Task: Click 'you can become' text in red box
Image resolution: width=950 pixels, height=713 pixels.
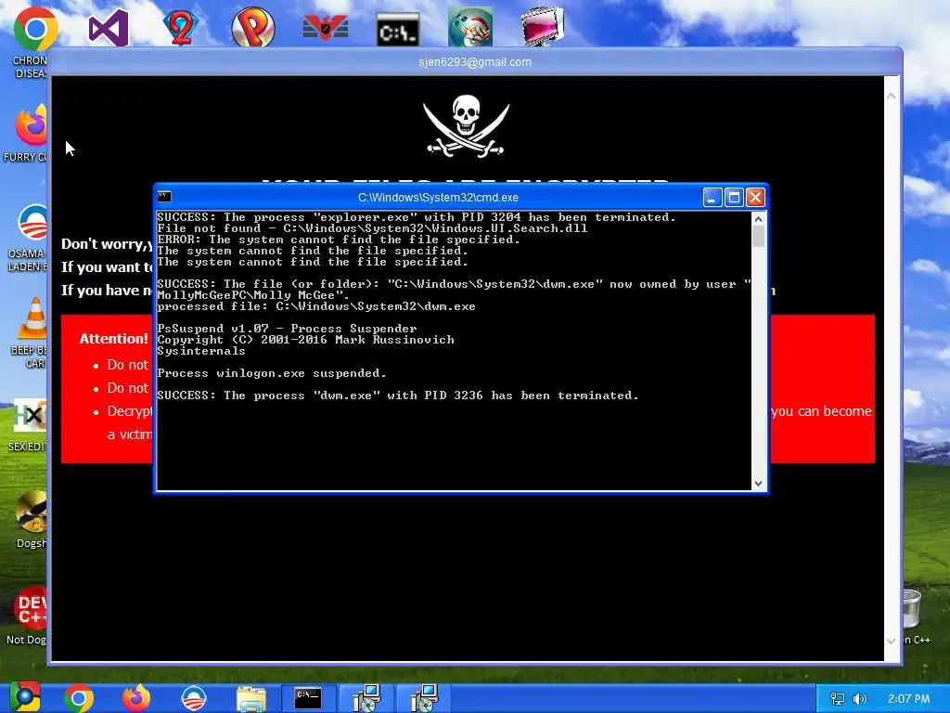Action: [821, 411]
